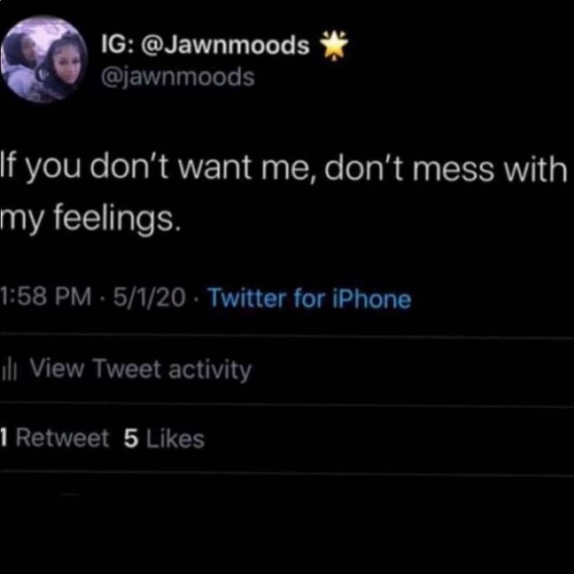Click the star emoji beside Jawnmoods name

pos(334,46)
